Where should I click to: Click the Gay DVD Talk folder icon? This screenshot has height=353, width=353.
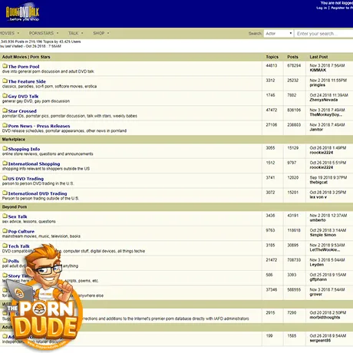click(x=5, y=96)
